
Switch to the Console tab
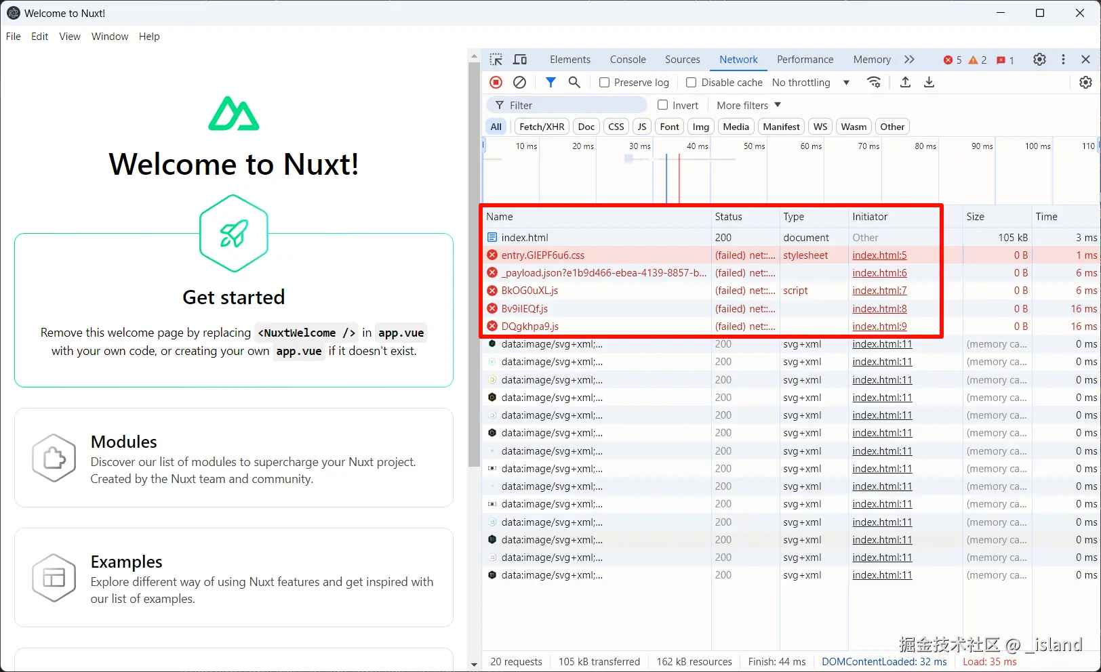(628, 60)
